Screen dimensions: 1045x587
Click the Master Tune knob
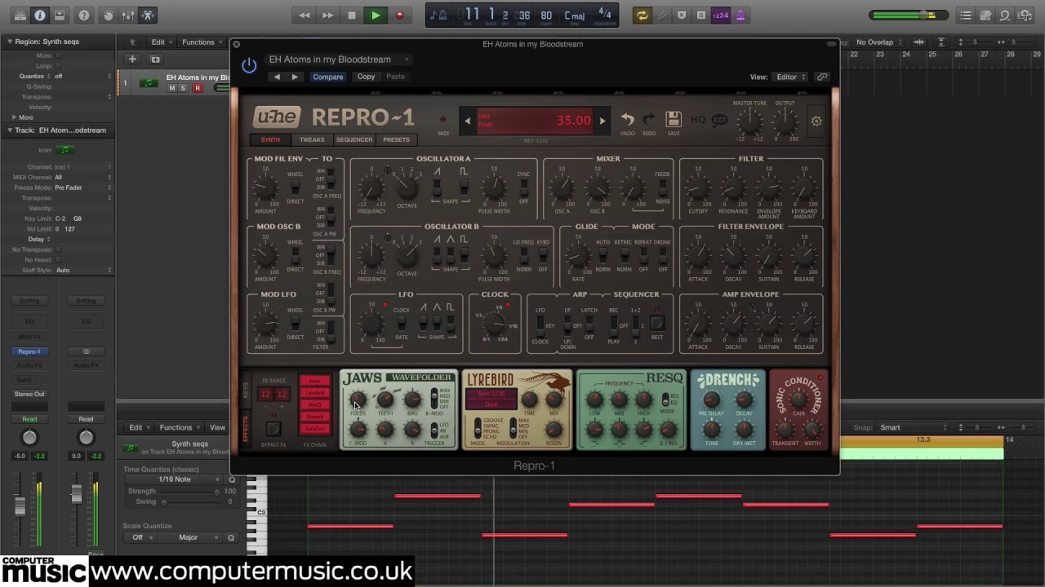click(x=749, y=122)
